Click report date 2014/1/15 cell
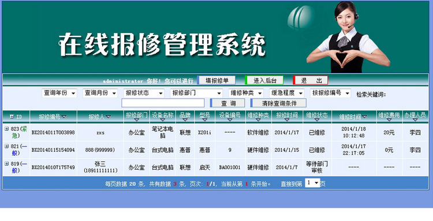 [x=286, y=150]
